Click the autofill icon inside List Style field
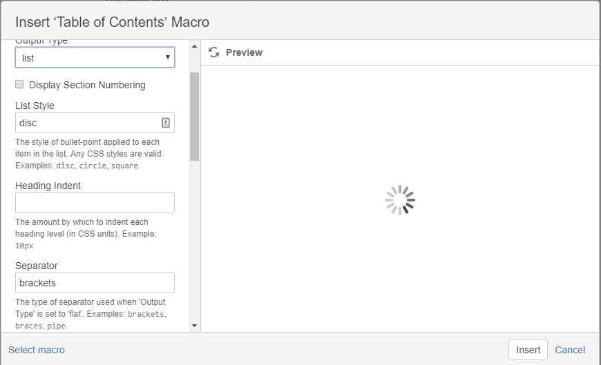Screen dimensions: 601x365 [x=166, y=123]
